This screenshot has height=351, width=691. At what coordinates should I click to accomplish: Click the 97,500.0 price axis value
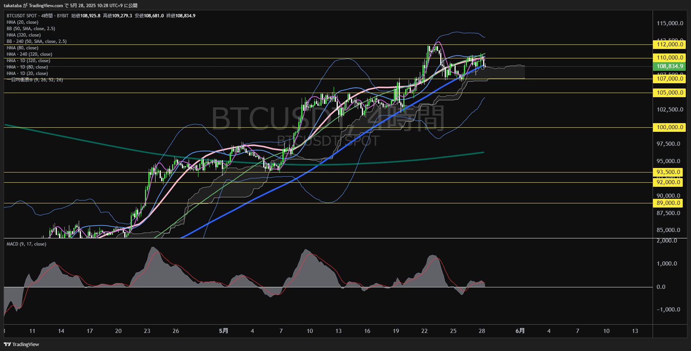point(668,144)
